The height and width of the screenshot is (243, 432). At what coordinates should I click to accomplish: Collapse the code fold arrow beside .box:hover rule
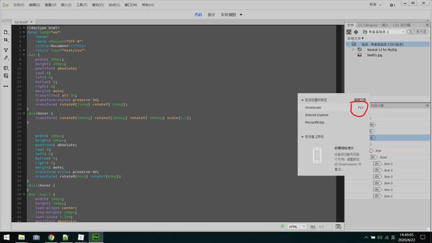pyautogui.click(x=24, y=113)
